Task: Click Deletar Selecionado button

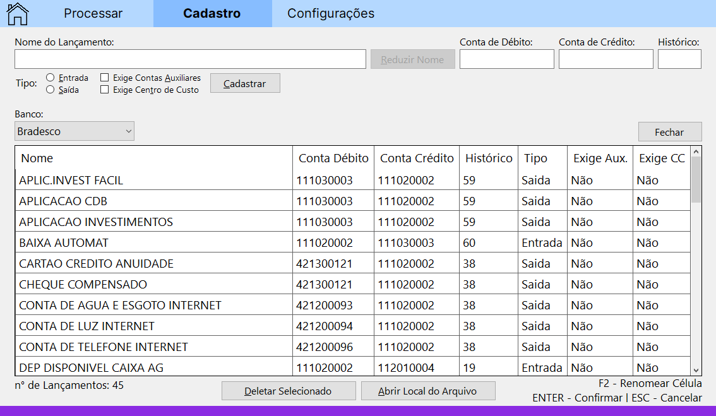Action: point(289,391)
